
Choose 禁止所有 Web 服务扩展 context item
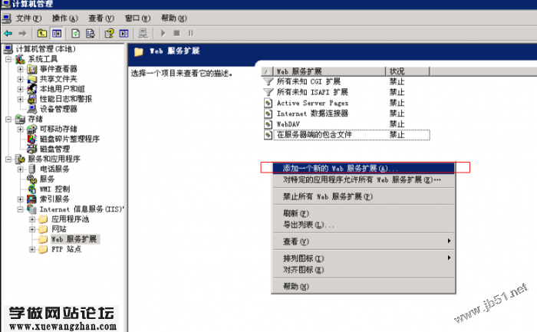327,196
